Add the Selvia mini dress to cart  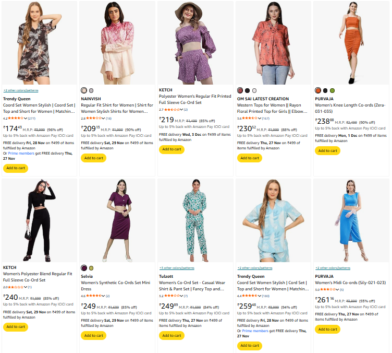tap(93, 336)
